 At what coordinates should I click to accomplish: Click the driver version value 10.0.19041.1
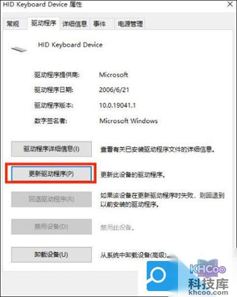pyautogui.click(x=118, y=105)
